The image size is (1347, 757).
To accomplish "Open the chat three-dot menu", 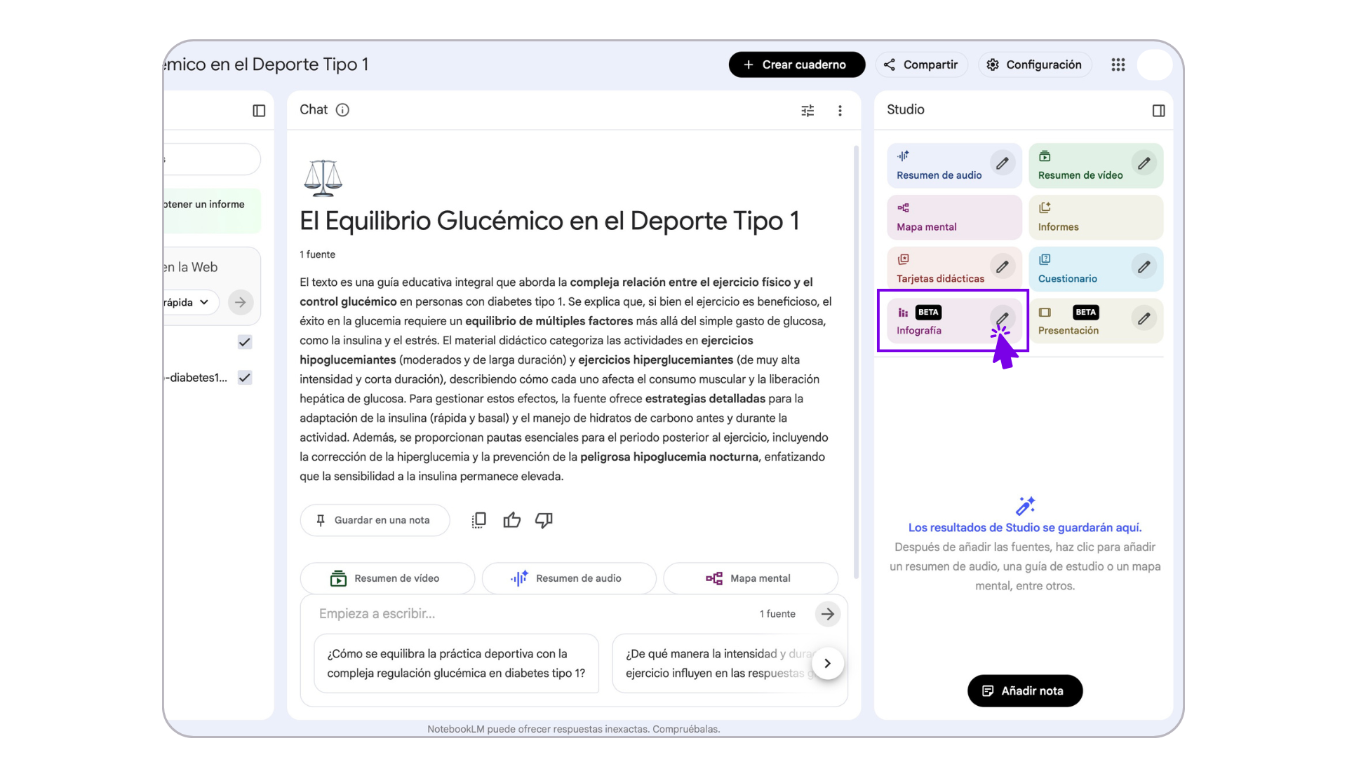I will tap(840, 110).
